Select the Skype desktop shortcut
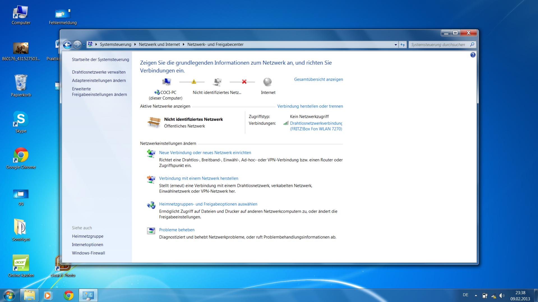The image size is (538, 302). (x=21, y=122)
